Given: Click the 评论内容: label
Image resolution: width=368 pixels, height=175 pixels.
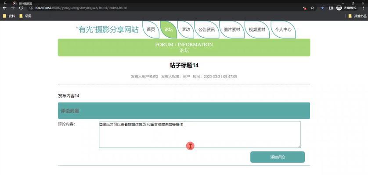Looking at the screenshot, I should coord(66,124).
